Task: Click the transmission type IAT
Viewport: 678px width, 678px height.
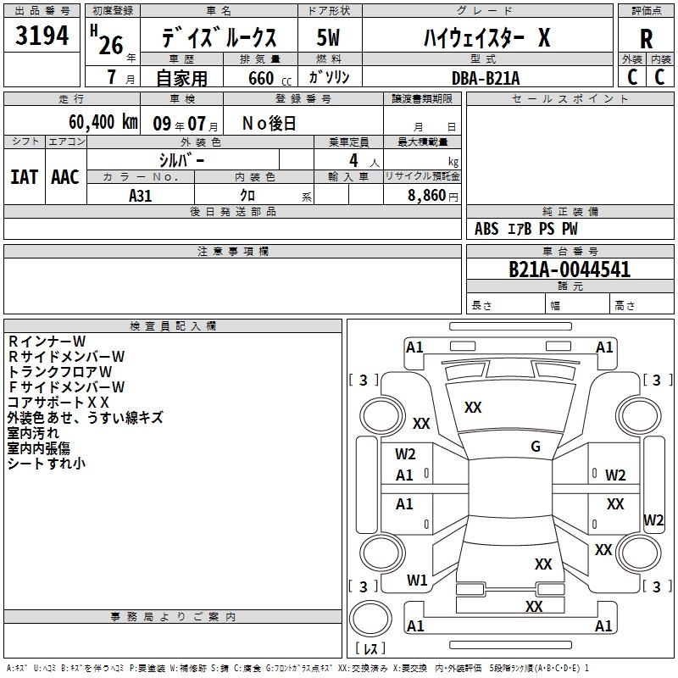Action: [24, 176]
